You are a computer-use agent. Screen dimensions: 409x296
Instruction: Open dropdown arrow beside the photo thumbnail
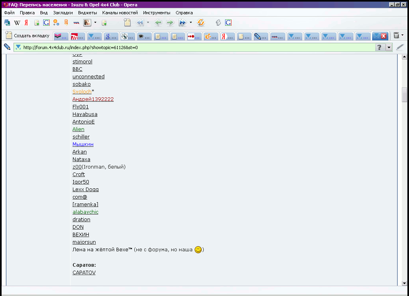point(95,23)
